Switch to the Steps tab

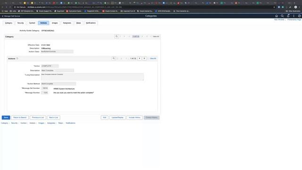(x=79, y=23)
